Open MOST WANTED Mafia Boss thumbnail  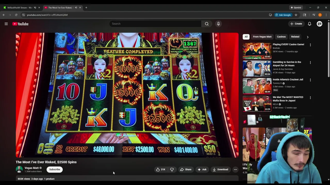point(257,104)
